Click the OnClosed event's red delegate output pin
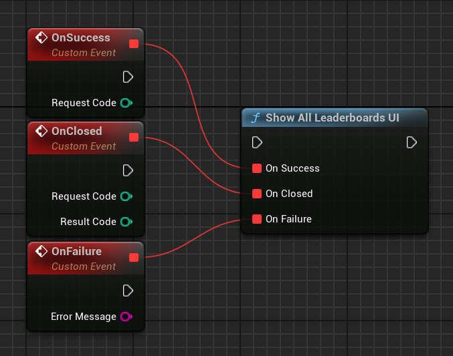 (x=133, y=138)
